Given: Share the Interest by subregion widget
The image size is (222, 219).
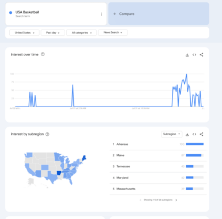Looking at the screenshot, I should point(201,134).
